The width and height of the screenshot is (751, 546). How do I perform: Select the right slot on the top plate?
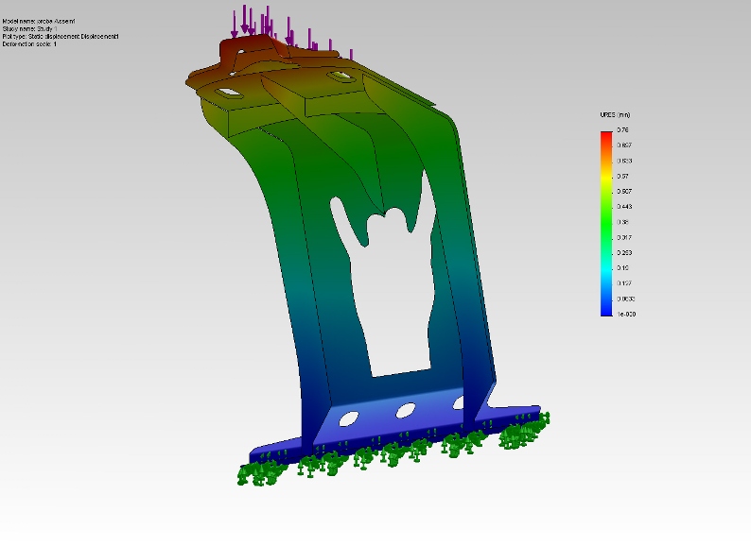point(338,73)
